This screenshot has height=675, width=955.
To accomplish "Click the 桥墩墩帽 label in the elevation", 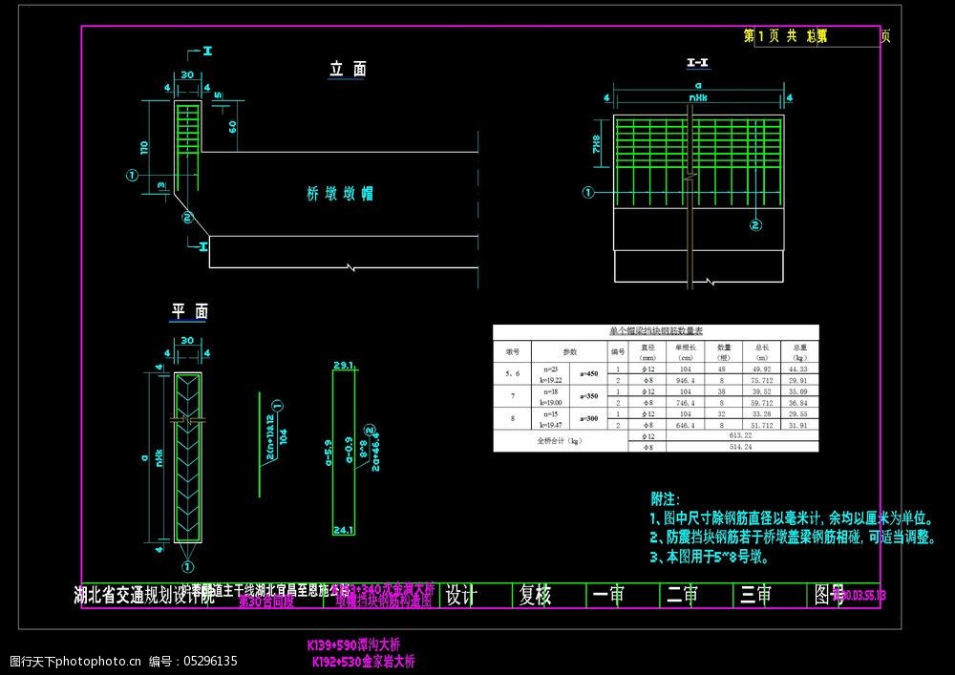I will (x=339, y=194).
